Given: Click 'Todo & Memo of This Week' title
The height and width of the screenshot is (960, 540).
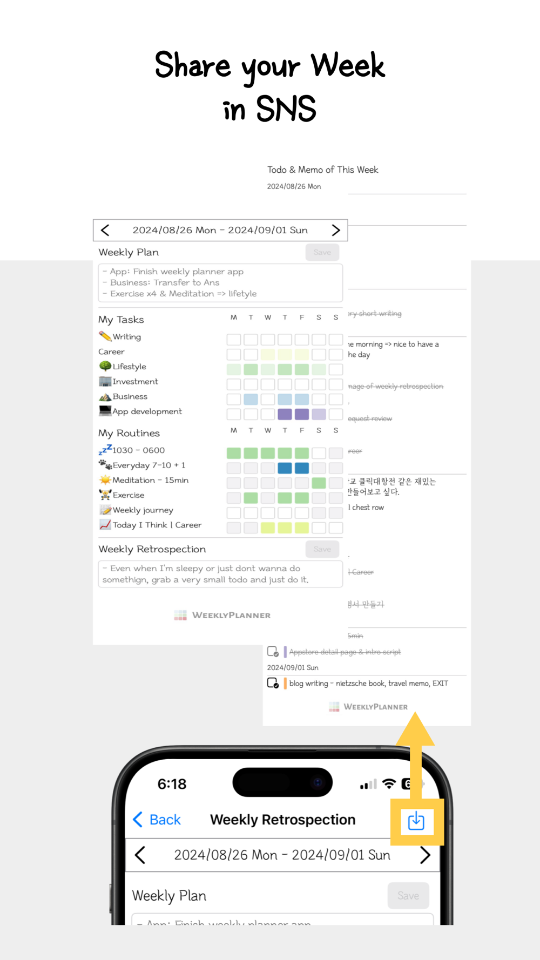Looking at the screenshot, I should click(322, 170).
